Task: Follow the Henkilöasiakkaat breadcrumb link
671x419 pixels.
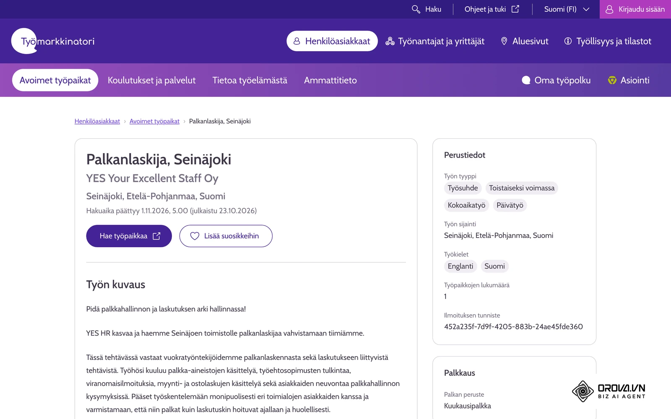Action: point(97,121)
